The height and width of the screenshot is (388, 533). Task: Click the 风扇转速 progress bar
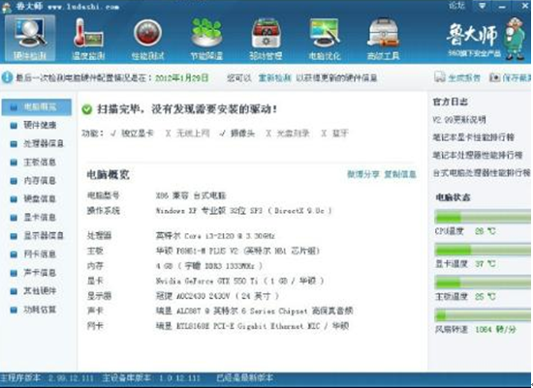(483, 315)
